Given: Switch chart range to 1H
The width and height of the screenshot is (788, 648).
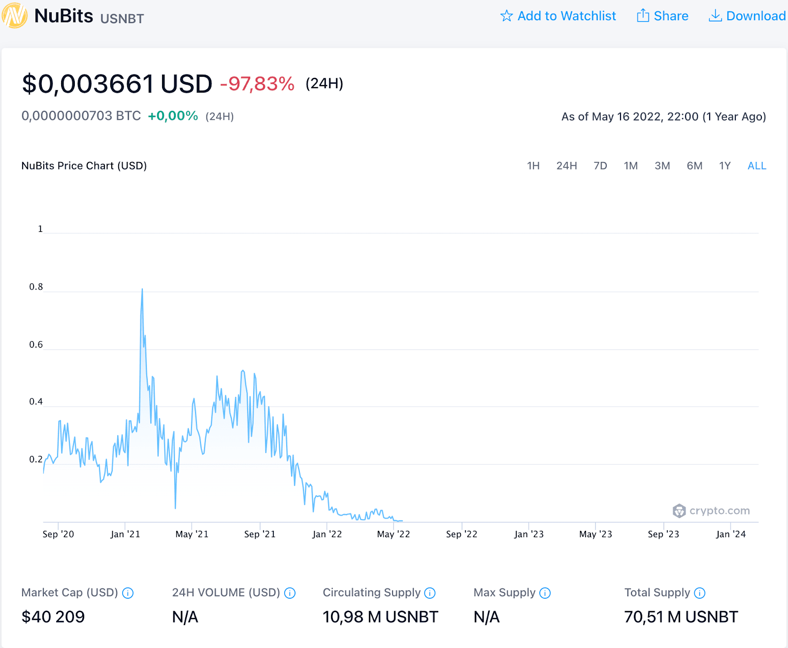Looking at the screenshot, I should coord(533,166).
